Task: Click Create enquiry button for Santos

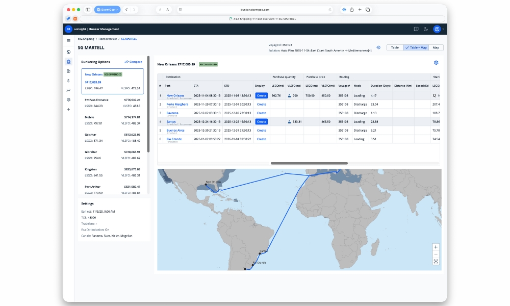Action: click(x=261, y=122)
